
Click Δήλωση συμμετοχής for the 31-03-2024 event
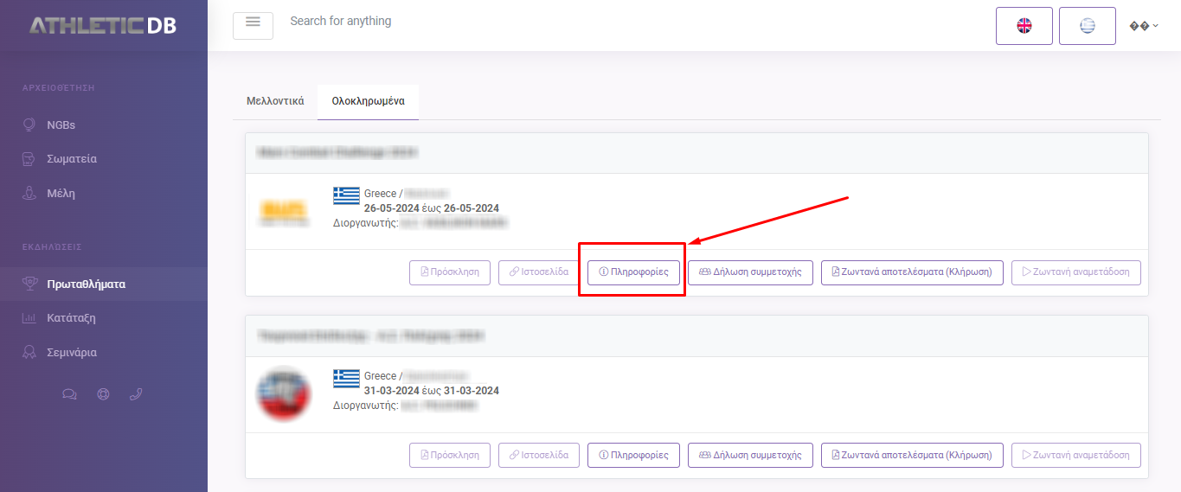(x=751, y=455)
